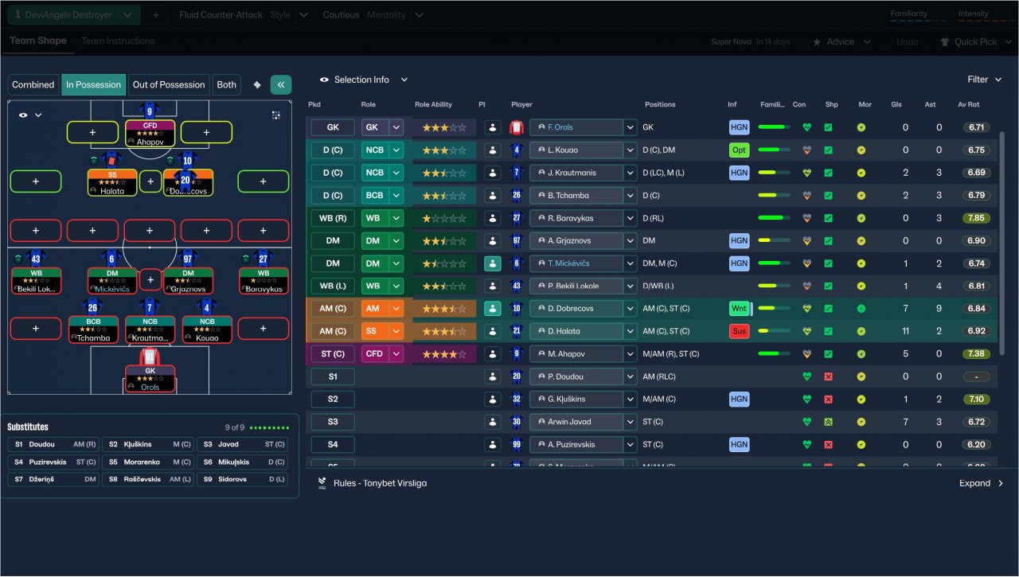Open the GK role dropdown arrow
The height and width of the screenshot is (577, 1019).
click(396, 127)
